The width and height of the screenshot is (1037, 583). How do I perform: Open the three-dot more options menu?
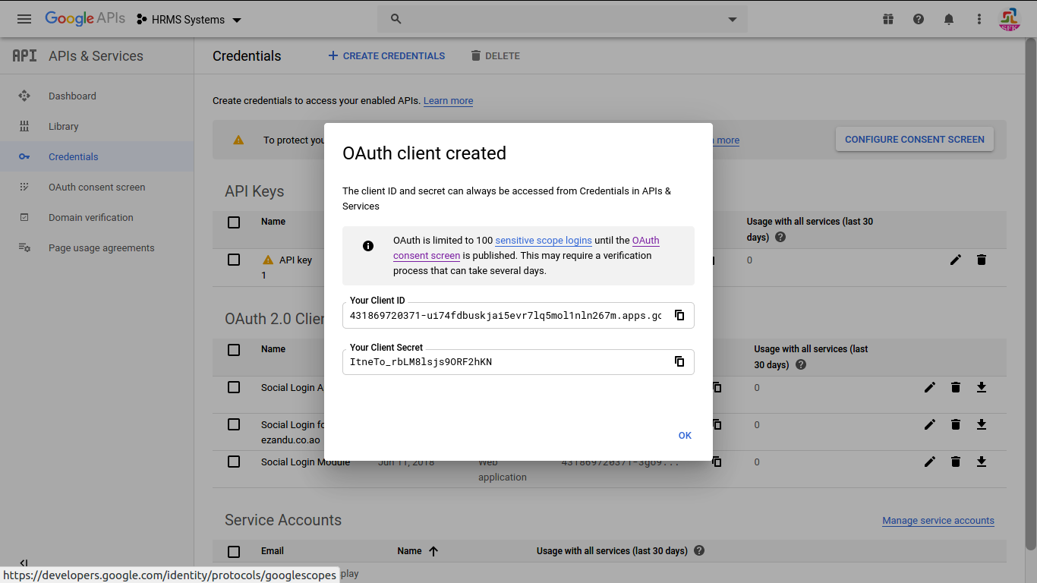pyautogui.click(x=979, y=19)
